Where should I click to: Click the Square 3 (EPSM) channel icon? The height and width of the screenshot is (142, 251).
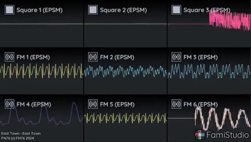[x=176, y=10]
